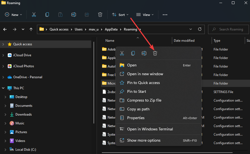Click the mav_u breadcrumb segment

tap(94, 29)
